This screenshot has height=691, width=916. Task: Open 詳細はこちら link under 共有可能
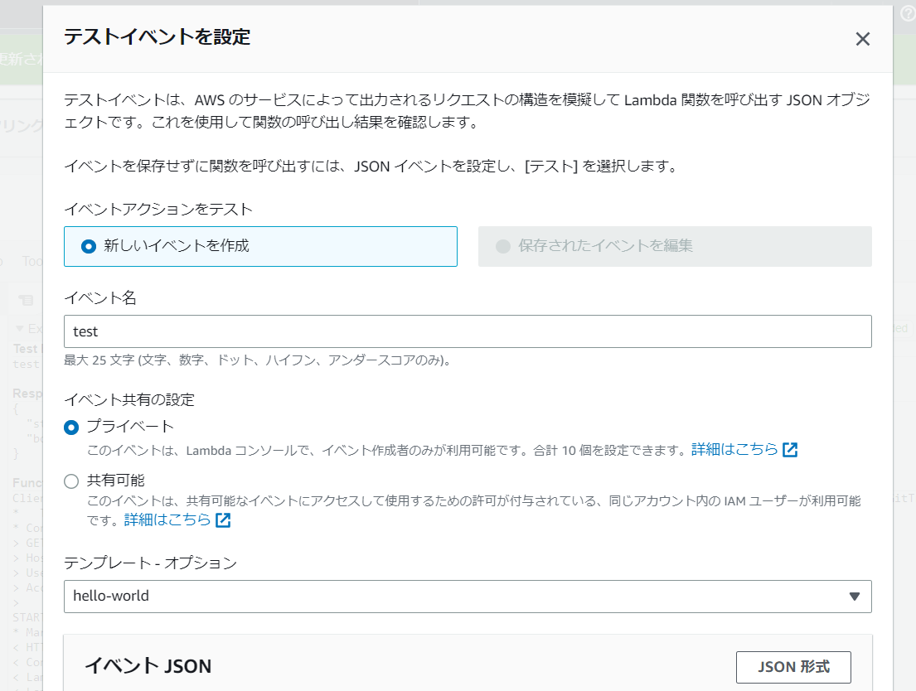(167, 520)
